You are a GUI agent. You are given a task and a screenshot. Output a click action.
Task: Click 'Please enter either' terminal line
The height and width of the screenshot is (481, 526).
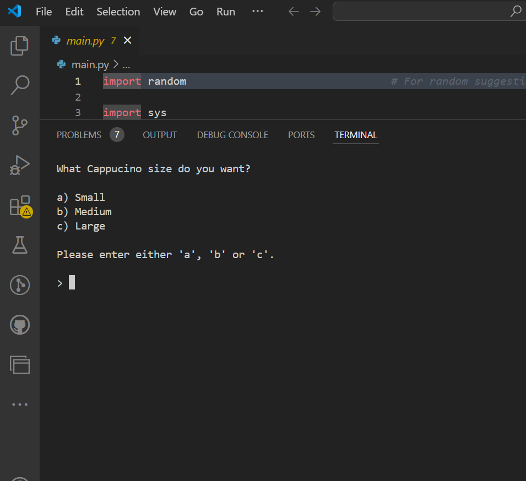165,255
